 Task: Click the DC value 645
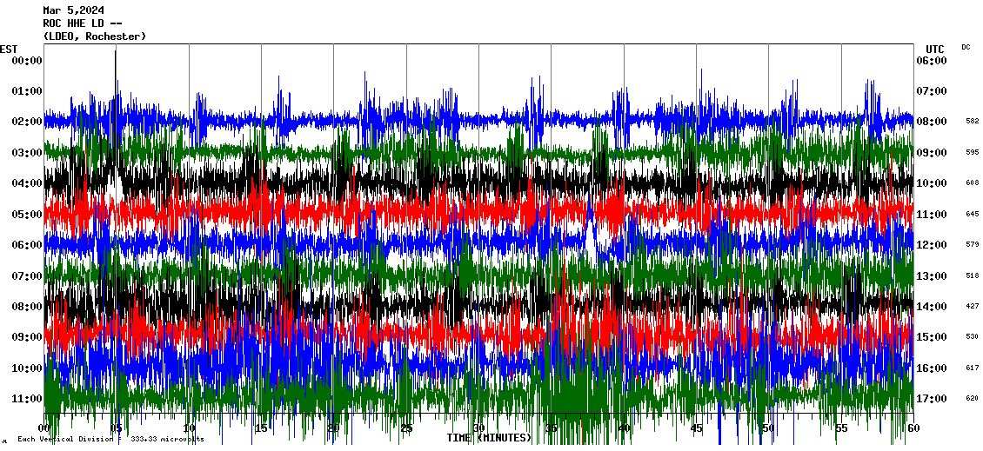(972, 214)
